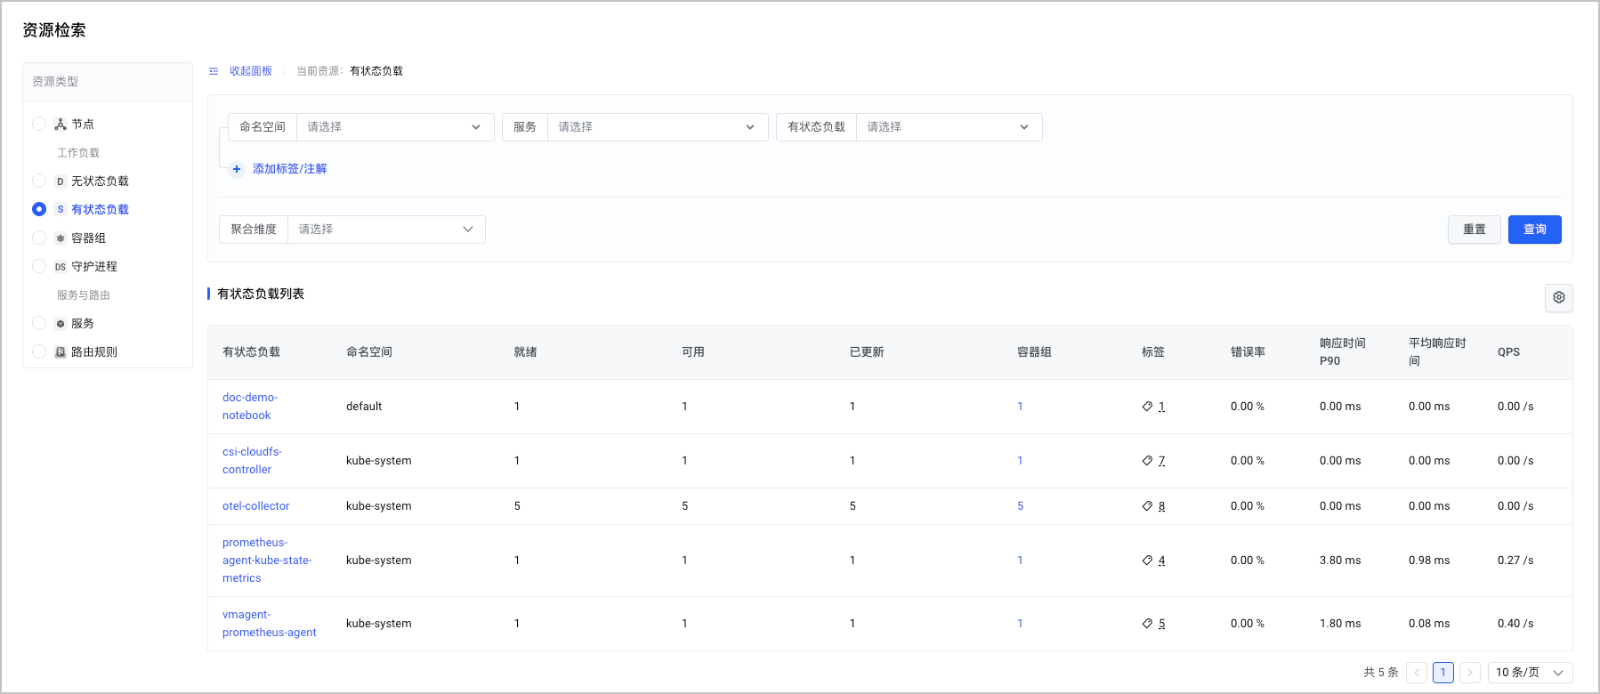The image size is (1600, 694).
Task: Select the 路由规则 radio button
Action: coord(39,352)
